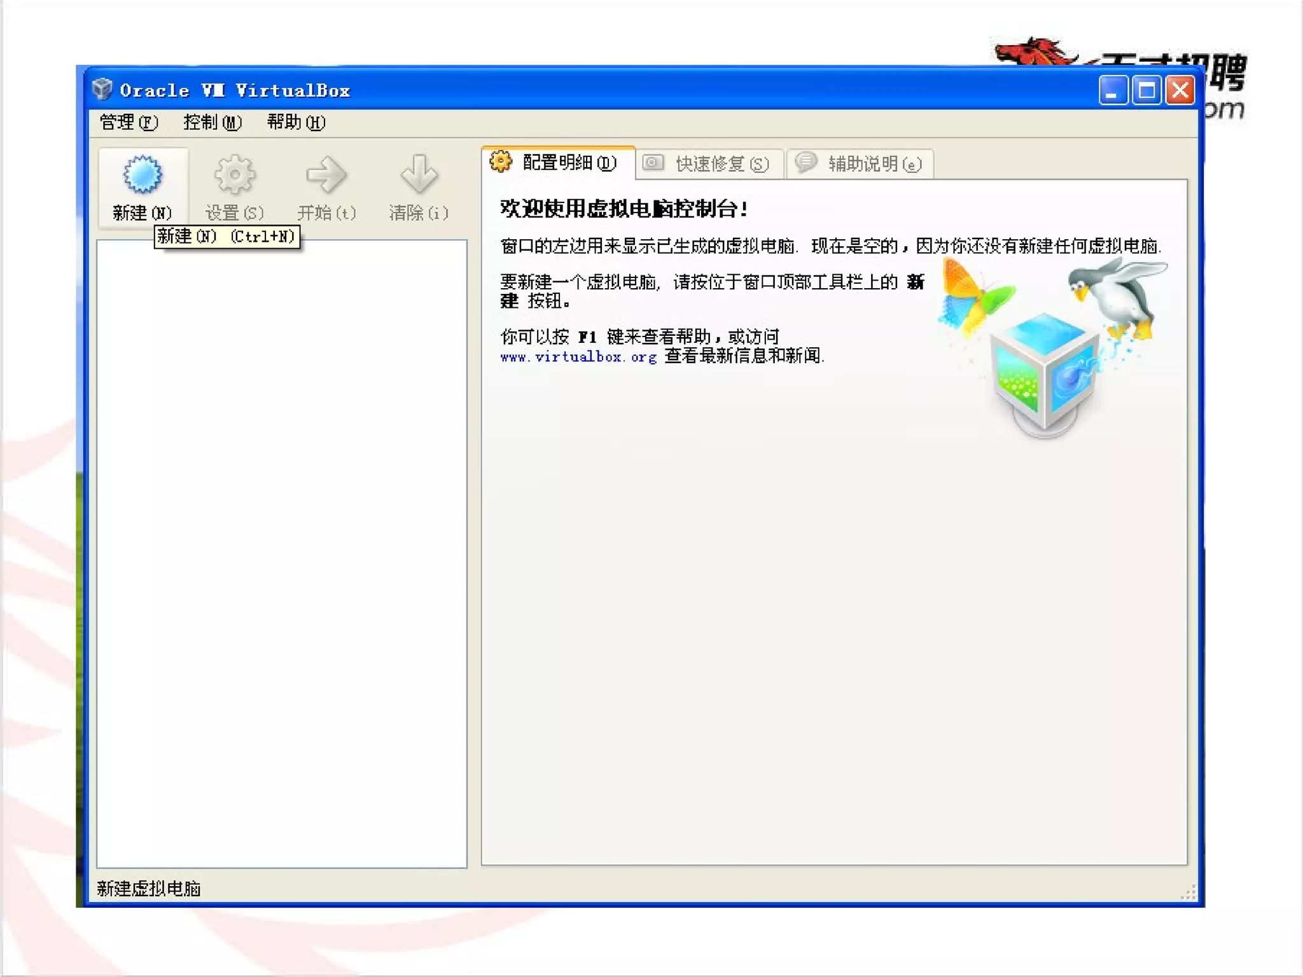Click the gear icon on 配置明细 tab
The height and width of the screenshot is (977, 1303).
[x=501, y=162]
